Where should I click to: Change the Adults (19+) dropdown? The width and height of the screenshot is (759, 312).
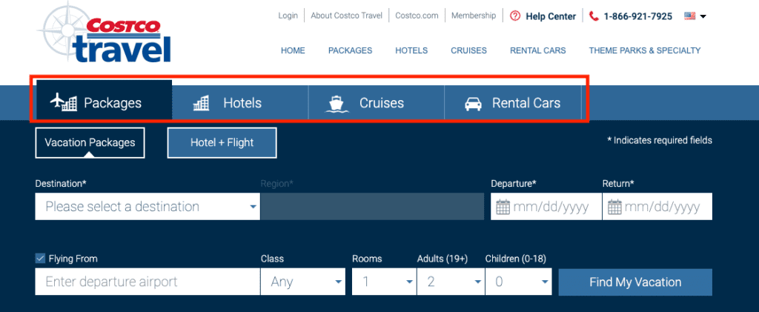tap(451, 282)
